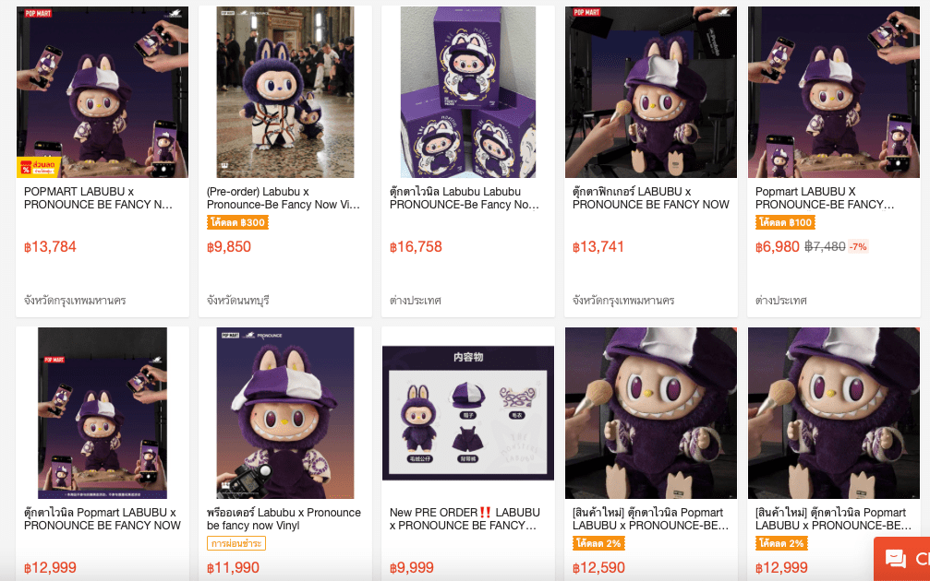930x581 pixels.
Task: Click the จังหวัดนนทบุรี seller location text
Action: coord(238,301)
